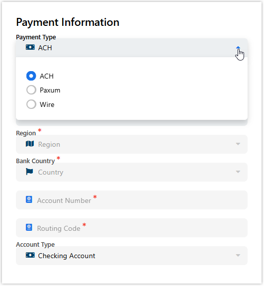The height and width of the screenshot is (286, 264).
Task: Select the Wire radio button
Action: (31, 104)
